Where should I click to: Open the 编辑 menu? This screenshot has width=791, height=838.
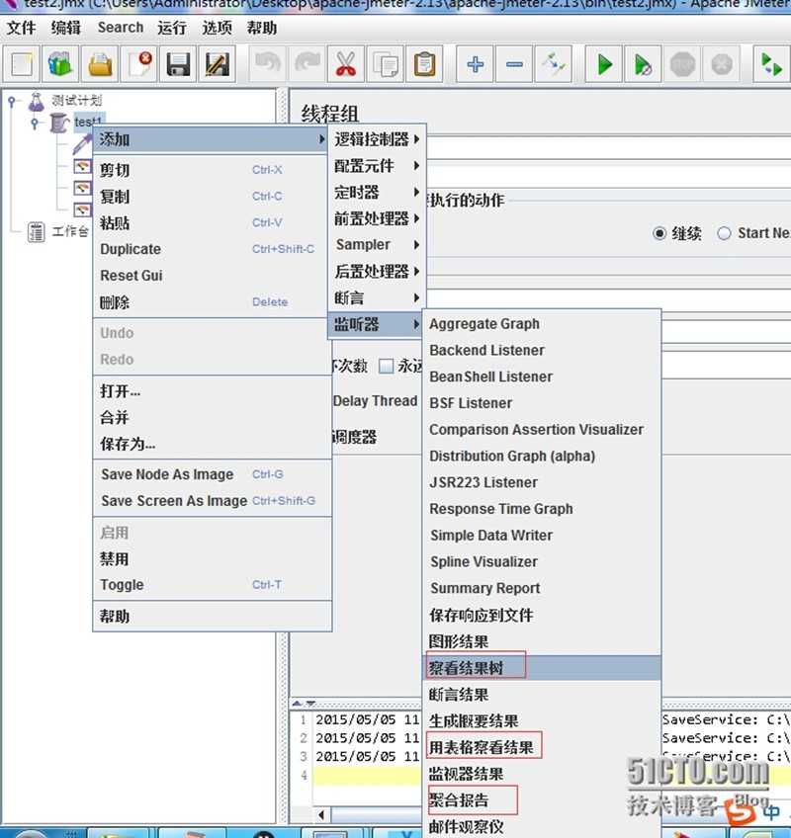66,28
